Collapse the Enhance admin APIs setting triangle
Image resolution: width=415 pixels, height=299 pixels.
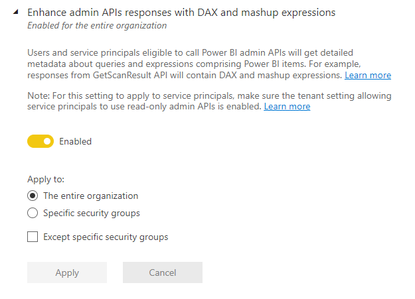(x=14, y=13)
